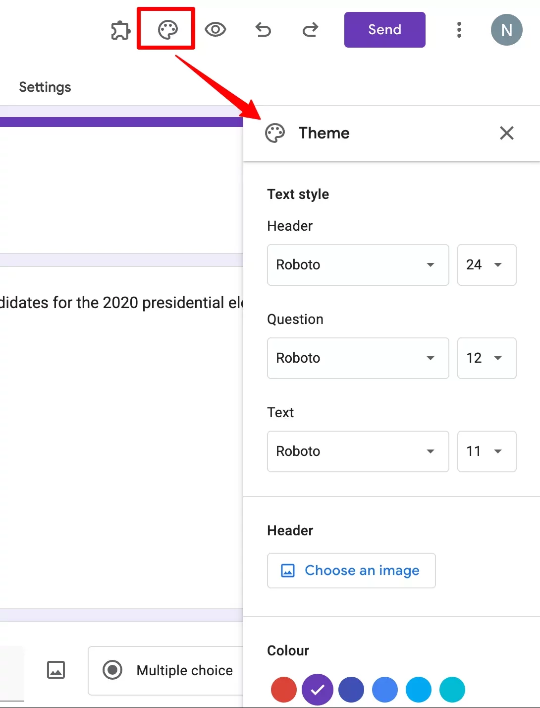540x708 pixels.
Task: Open the Add-ons puzzle piece icon
Action: point(120,30)
